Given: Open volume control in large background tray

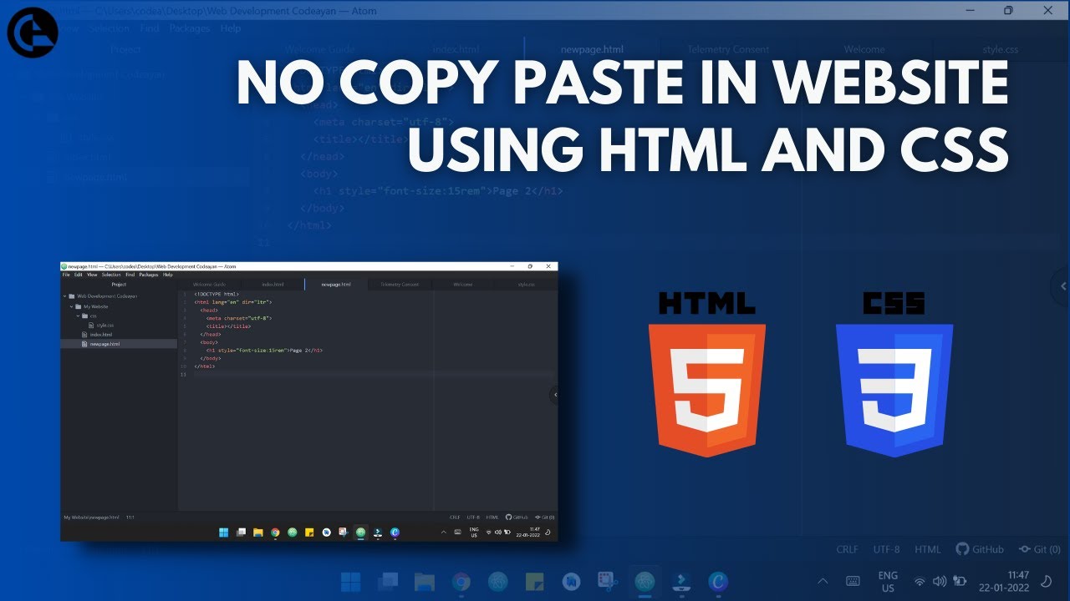Looking at the screenshot, I should point(939,581).
